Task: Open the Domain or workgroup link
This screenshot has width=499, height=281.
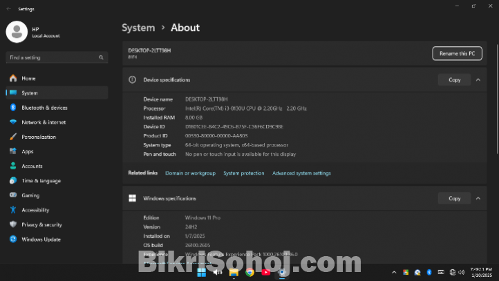Action: point(190,173)
